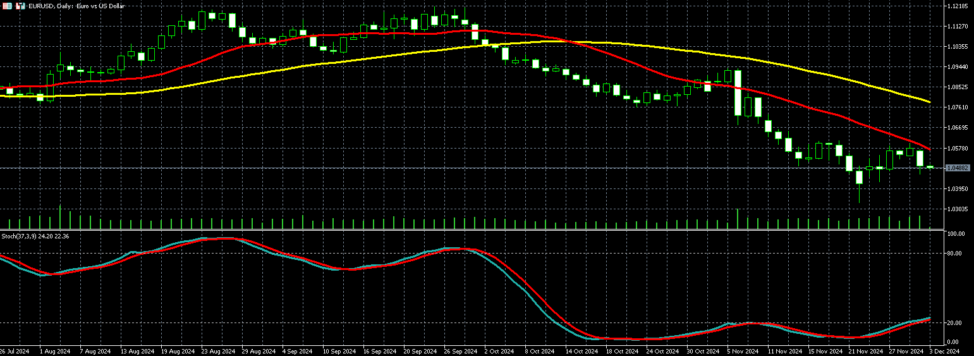The height and width of the screenshot is (356, 974).
Task: Click the 1.12185 price axis label
Action: tap(958, 6)
